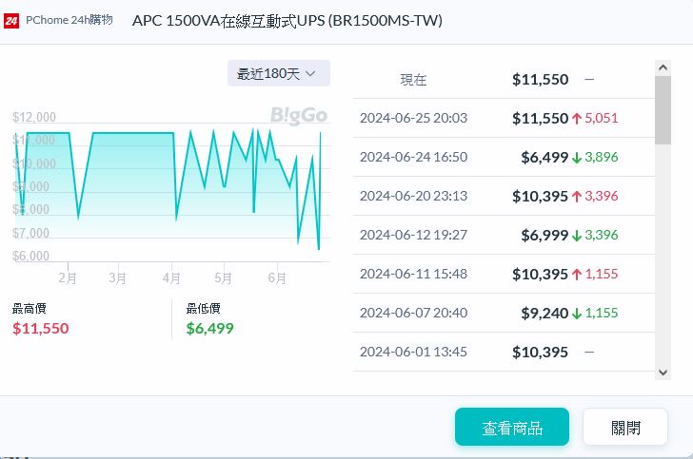Viewport: 693px width, 459px height.
Task: Select the 現在 current price row
Action: [504, 80]
